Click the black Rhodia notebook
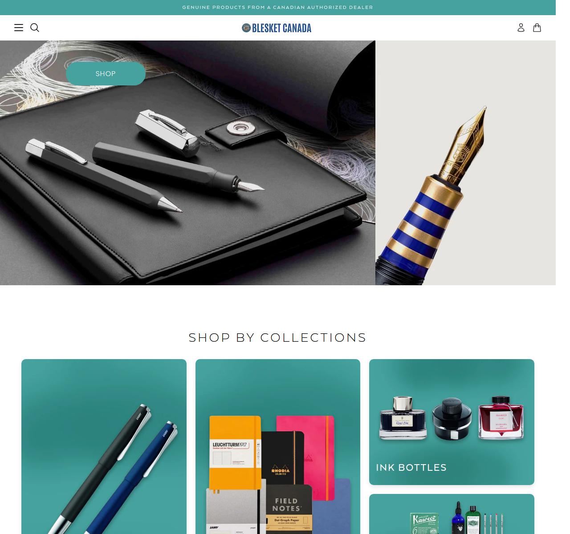This screenshot has height=534, width=570. pyautogui.click(x=283, y=458)
